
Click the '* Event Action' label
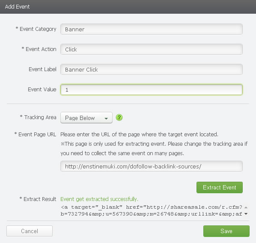(x=39, y=49)
